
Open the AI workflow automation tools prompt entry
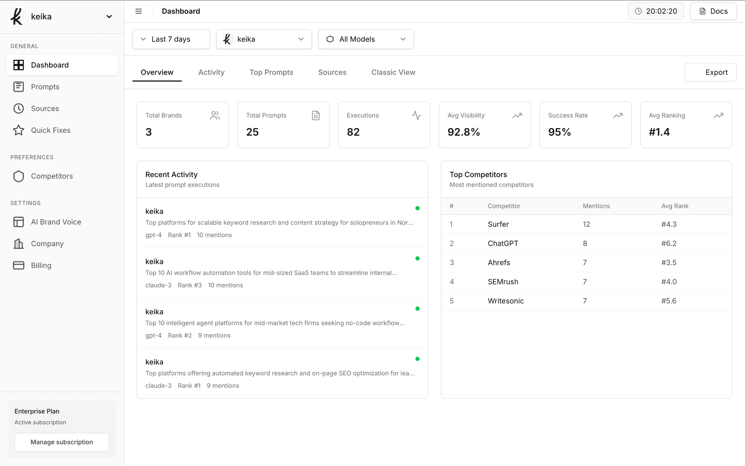282,273
